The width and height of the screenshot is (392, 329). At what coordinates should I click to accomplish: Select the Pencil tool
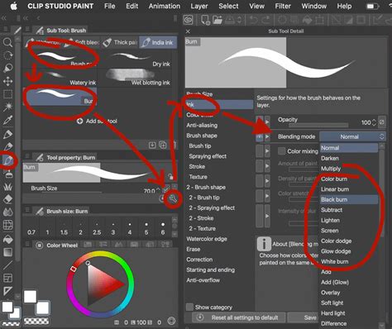click(x=7, y=147)
